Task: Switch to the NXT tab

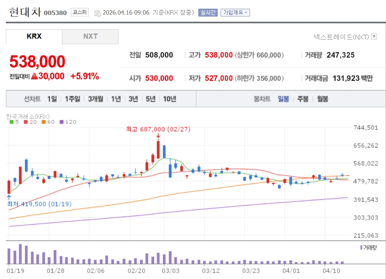Action: [x=90, y=36]
